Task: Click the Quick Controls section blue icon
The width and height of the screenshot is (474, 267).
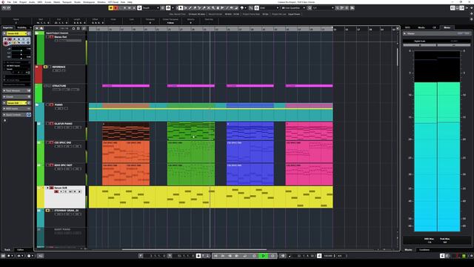Action: coord(29,115)
